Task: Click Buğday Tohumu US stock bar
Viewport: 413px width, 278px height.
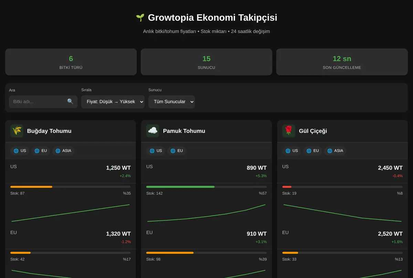Action: pyautogui.click(x=71, y=187)
